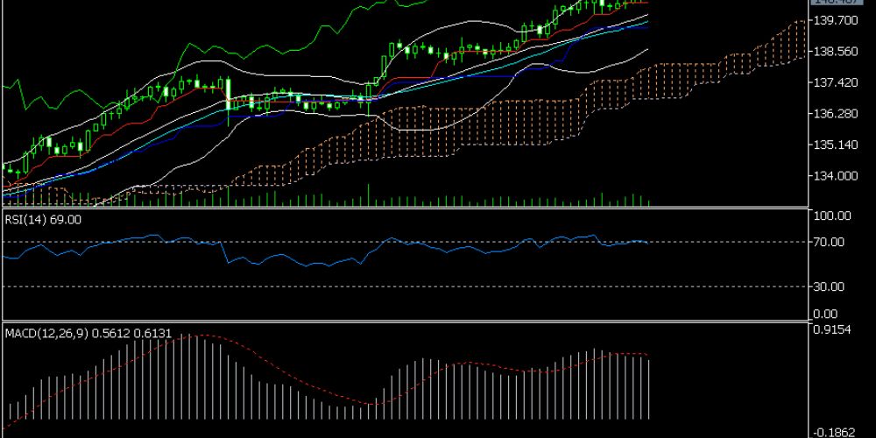Select the red dashed MACD signal line
The image size is (876, 438).
pos(298,378)
